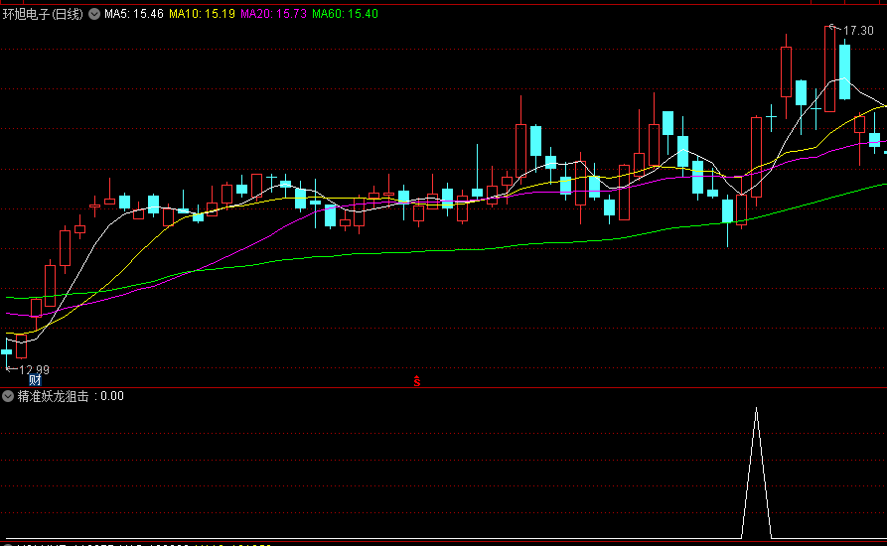Click the large cyan candlestick right of 17.30 peak

tap(844, 71)
